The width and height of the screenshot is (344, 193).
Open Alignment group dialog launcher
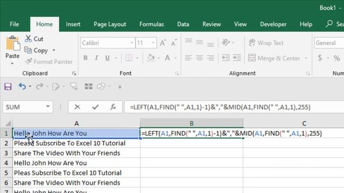(x=308, y=73)
